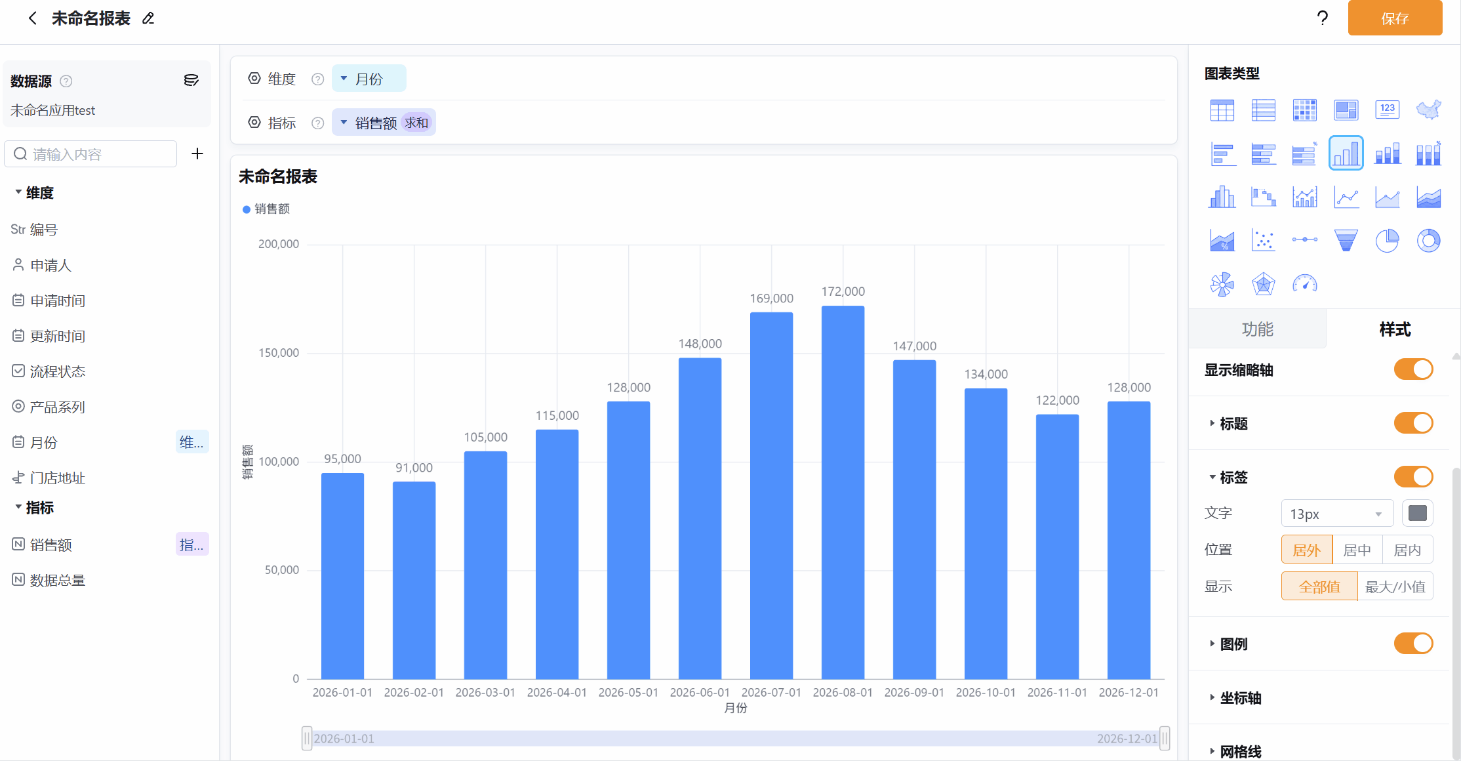Expand the 标题 style section

tap(1212, 423)
